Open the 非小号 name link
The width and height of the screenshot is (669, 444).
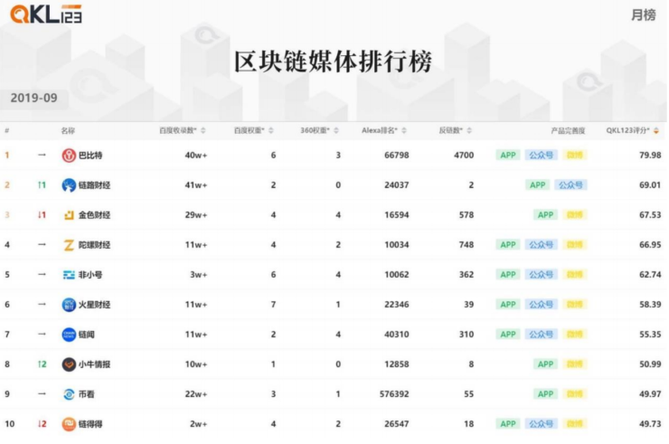90,275
